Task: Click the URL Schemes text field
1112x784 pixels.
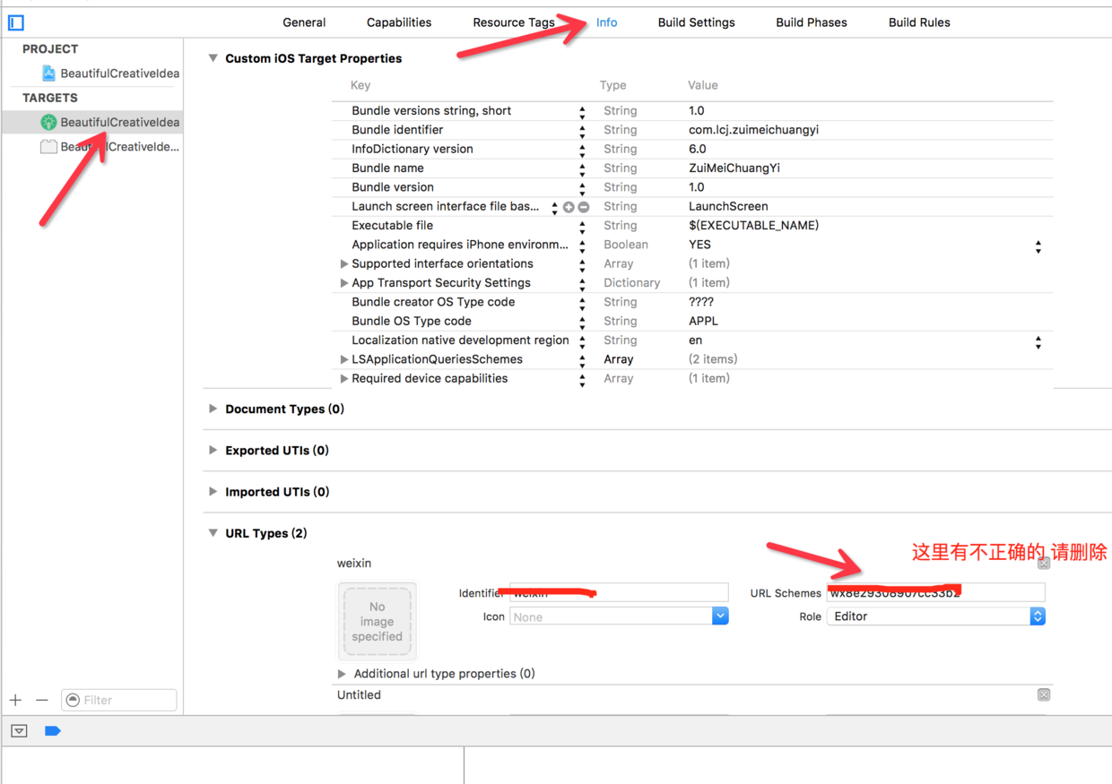Action: click(935, 592)
